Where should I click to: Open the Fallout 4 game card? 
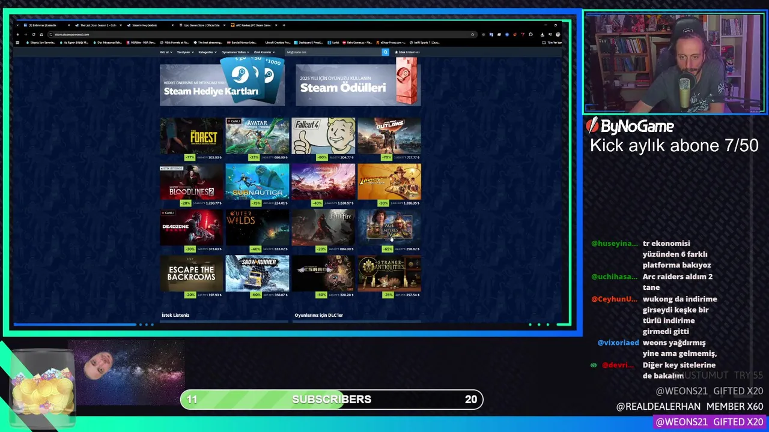[323, 139]
